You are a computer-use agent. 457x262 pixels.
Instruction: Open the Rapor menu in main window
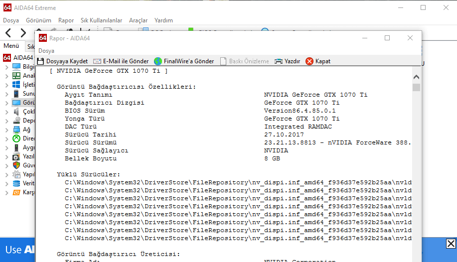tap(66, 20)
